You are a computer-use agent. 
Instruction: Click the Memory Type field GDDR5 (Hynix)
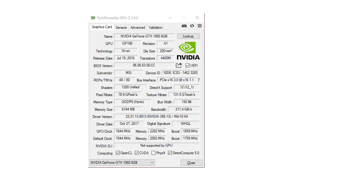(133, 102)
